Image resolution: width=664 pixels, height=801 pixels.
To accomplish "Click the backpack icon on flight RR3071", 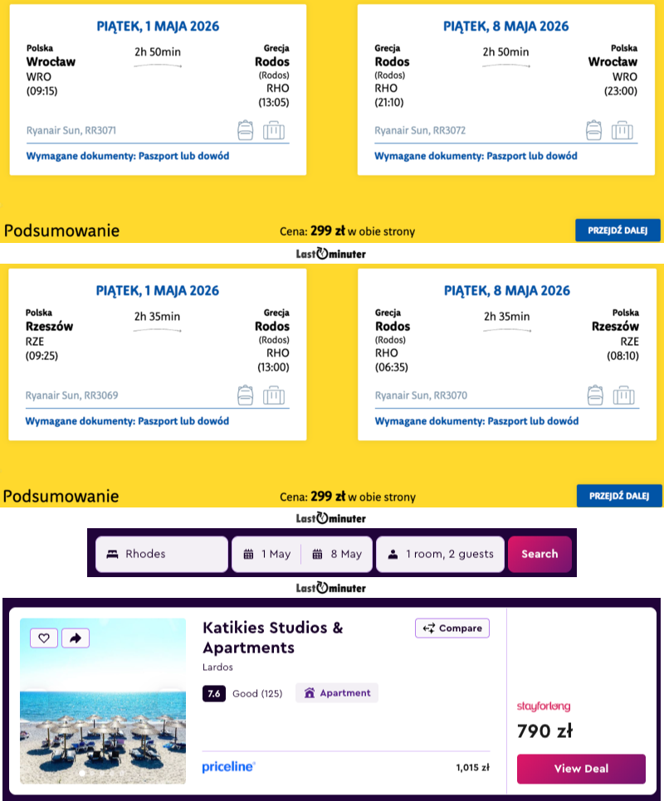I will [x=245, y=130].
